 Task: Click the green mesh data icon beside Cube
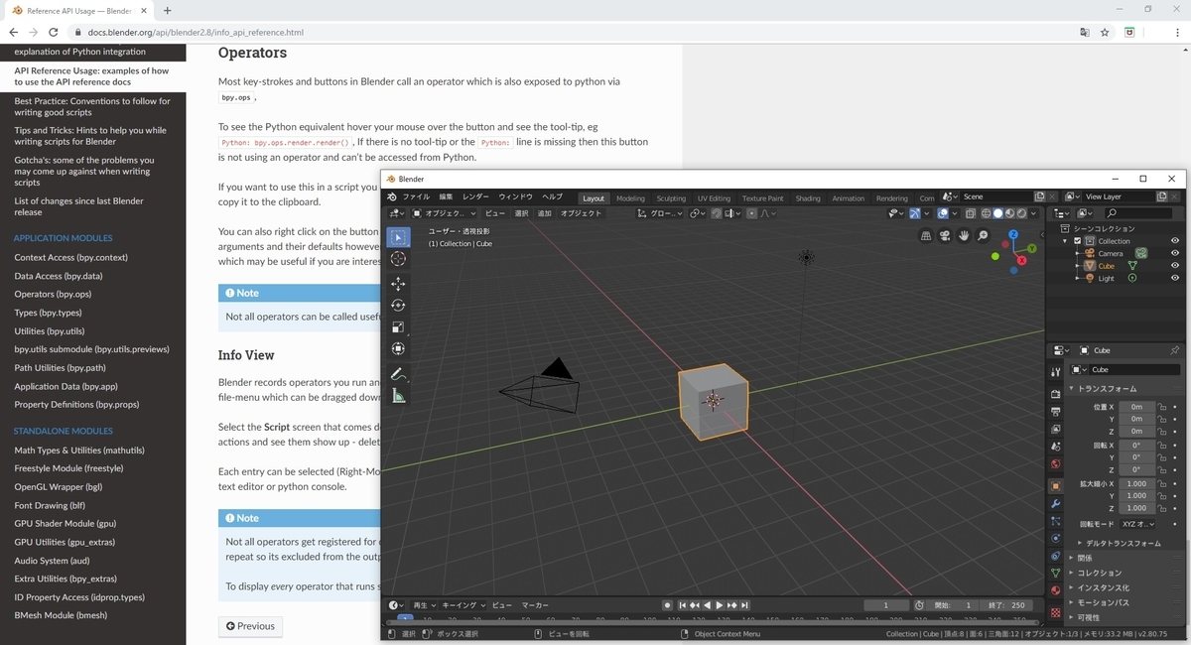coord(1131,266)
